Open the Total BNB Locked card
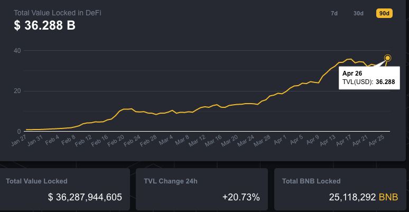The height and width of the screenshot is (212, 409). (340, 190)
